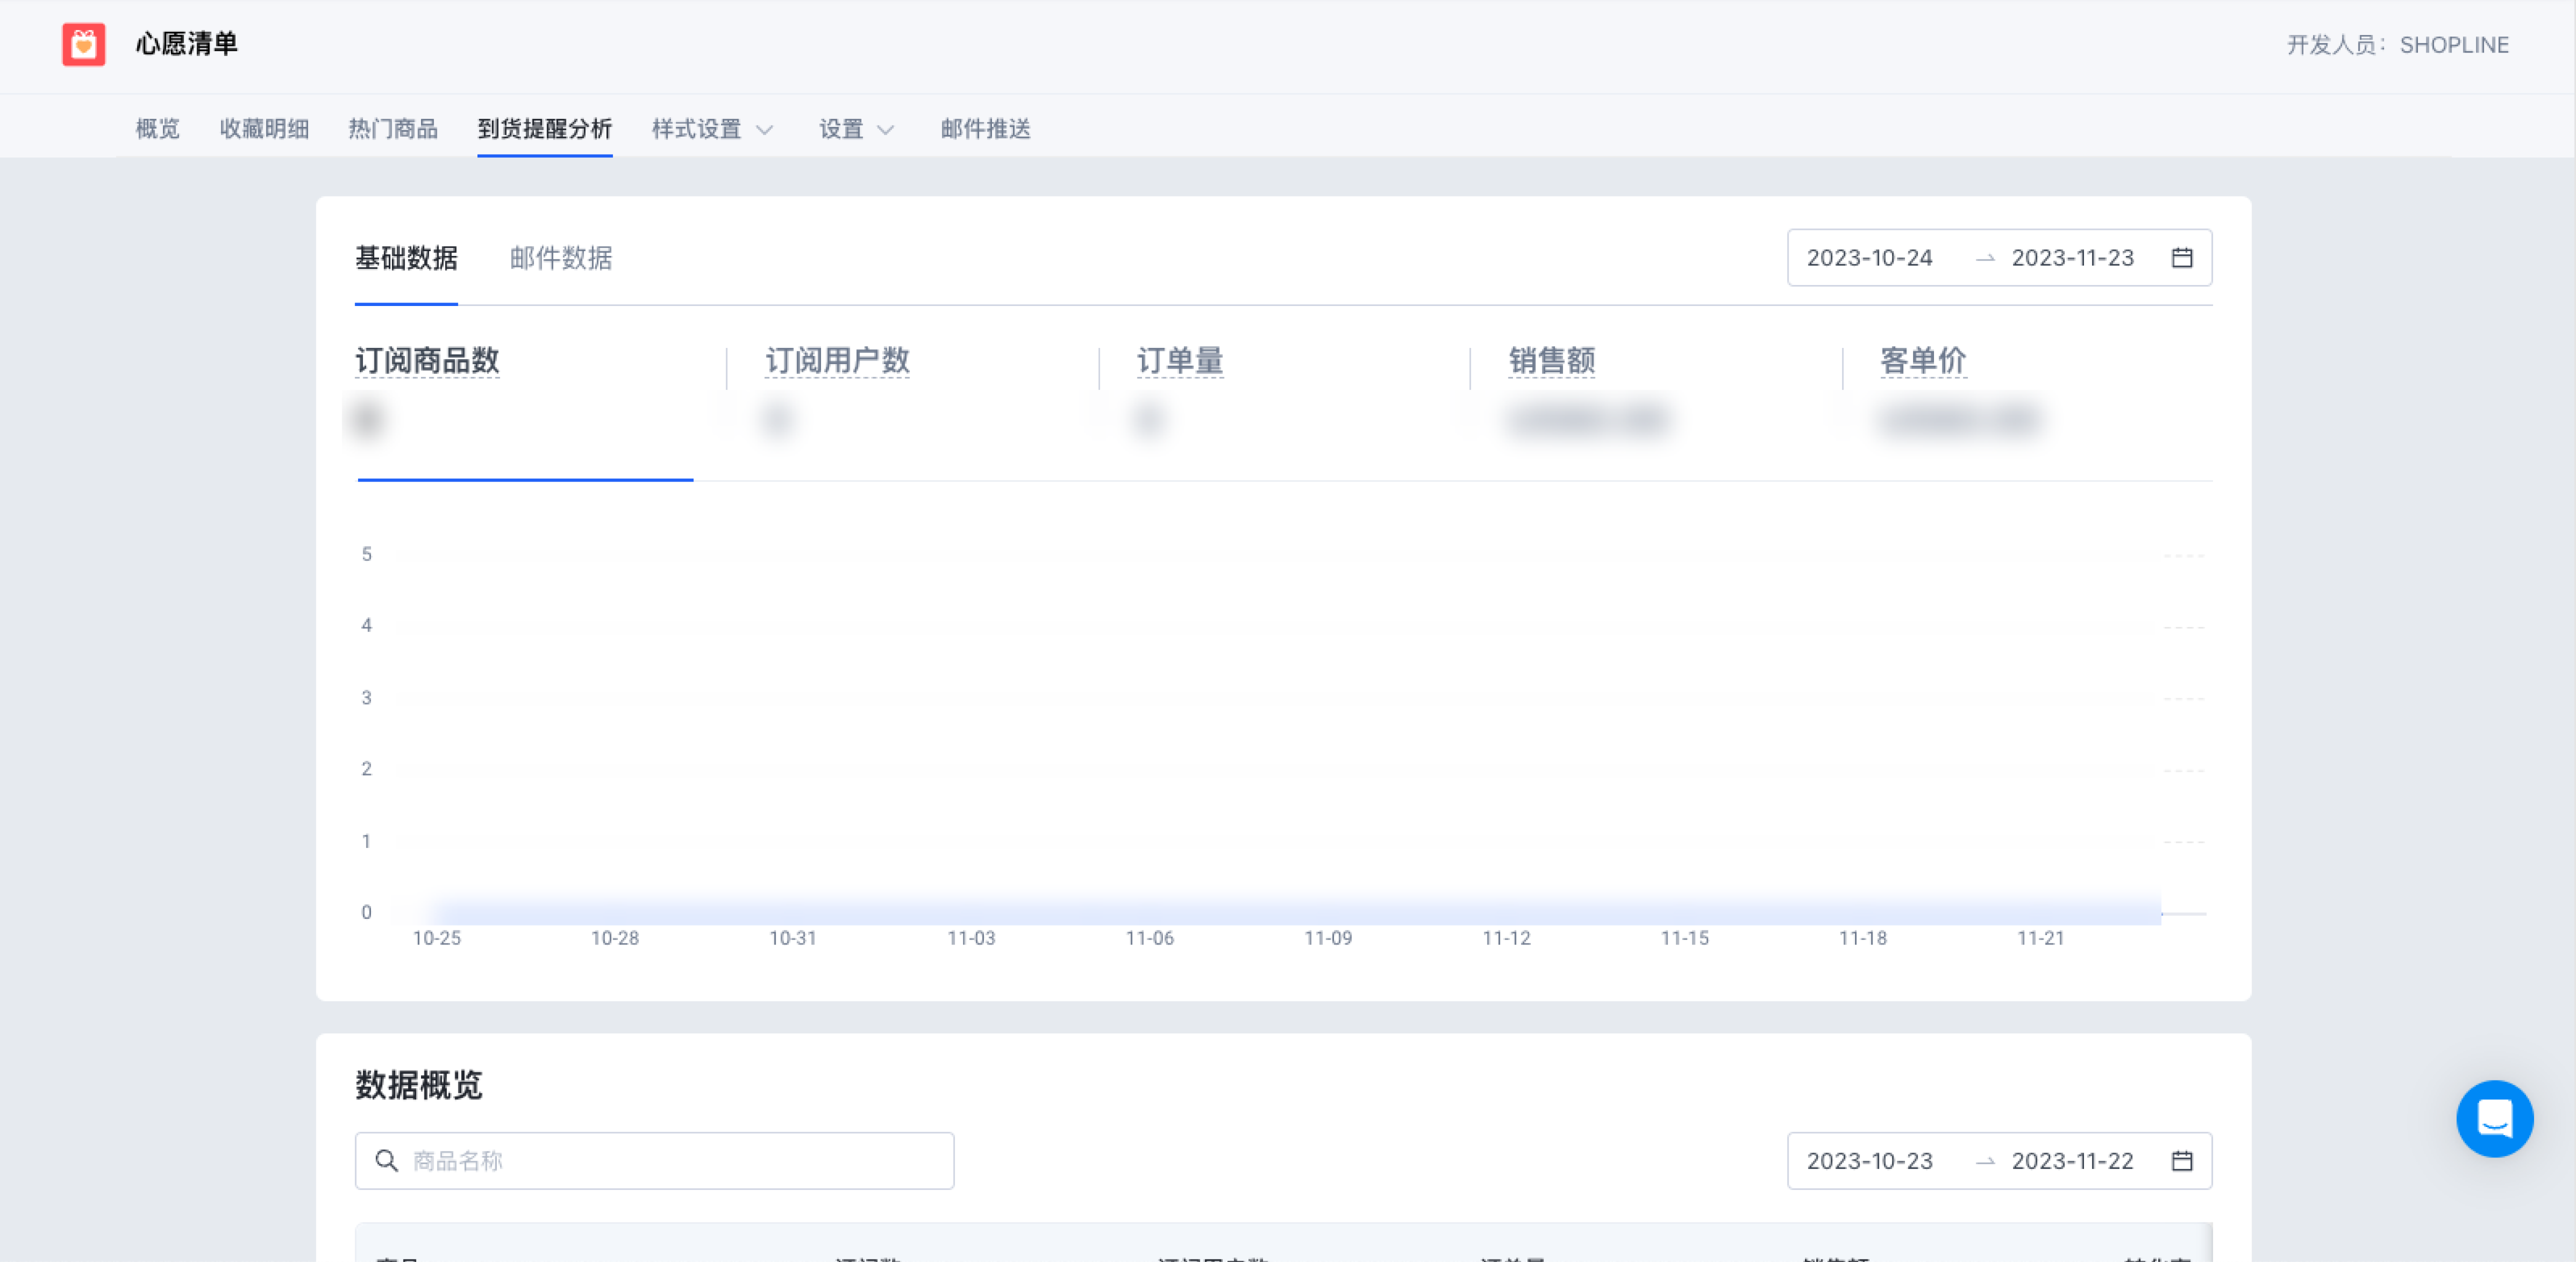Click the 10-31 x-axis label
Screen dimensions: 2576x1262
coord(793,938)
